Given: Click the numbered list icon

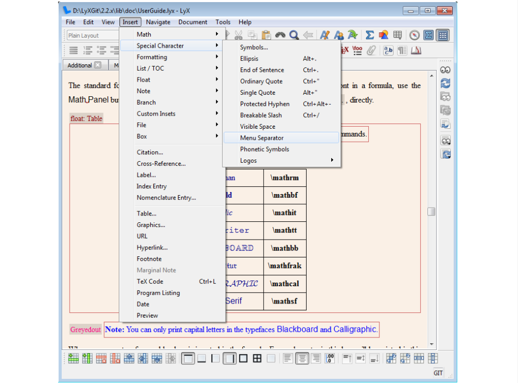Looking at the screenshot, I should click(x=87, y=50).
